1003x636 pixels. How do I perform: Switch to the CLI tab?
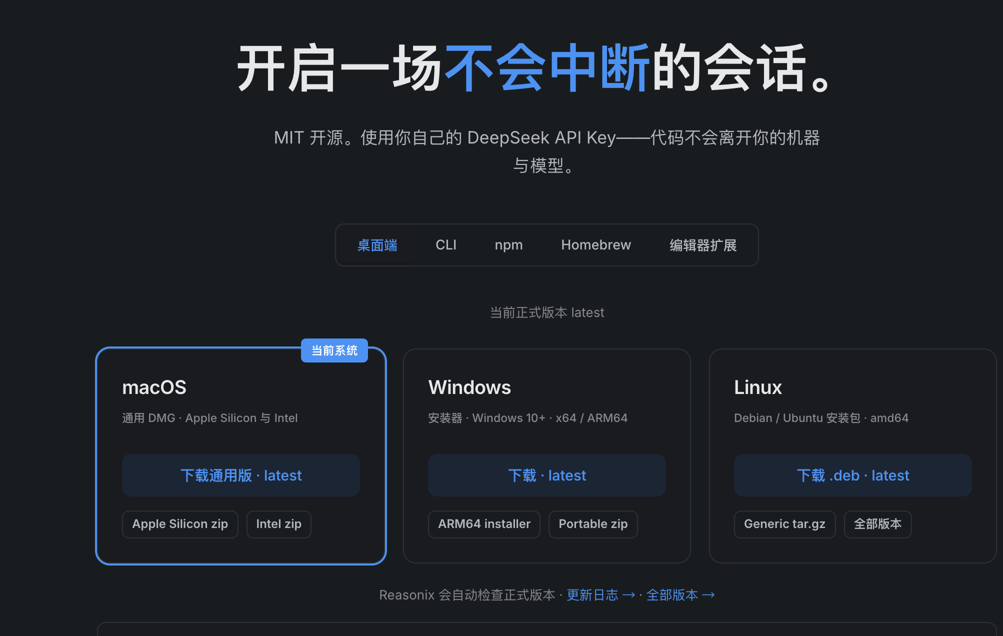(x=446, y=245)
